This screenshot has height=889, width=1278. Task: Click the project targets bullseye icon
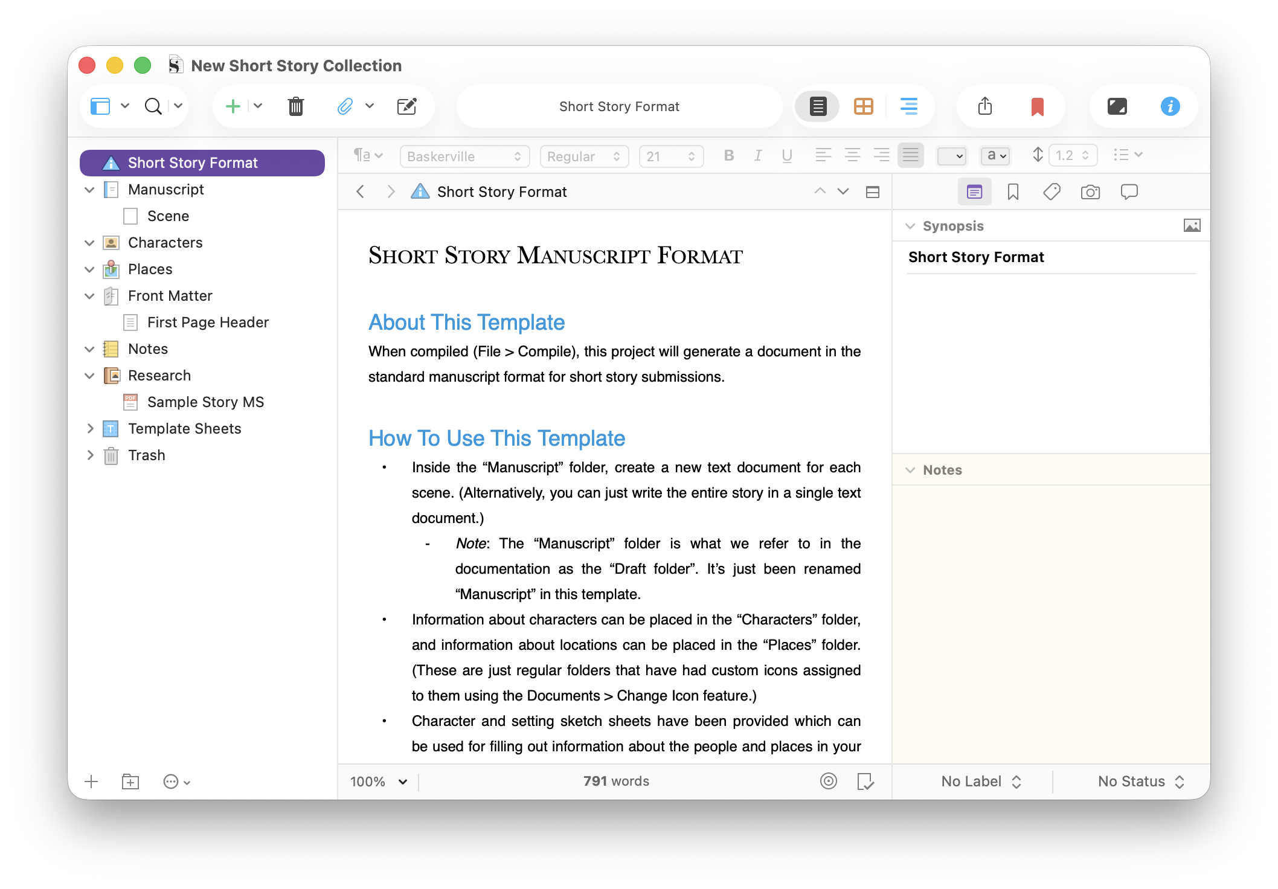828,781
